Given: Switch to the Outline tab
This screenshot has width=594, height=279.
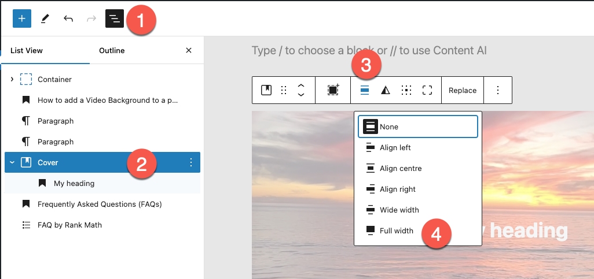Looking at the screenshot, I should 112,50.
